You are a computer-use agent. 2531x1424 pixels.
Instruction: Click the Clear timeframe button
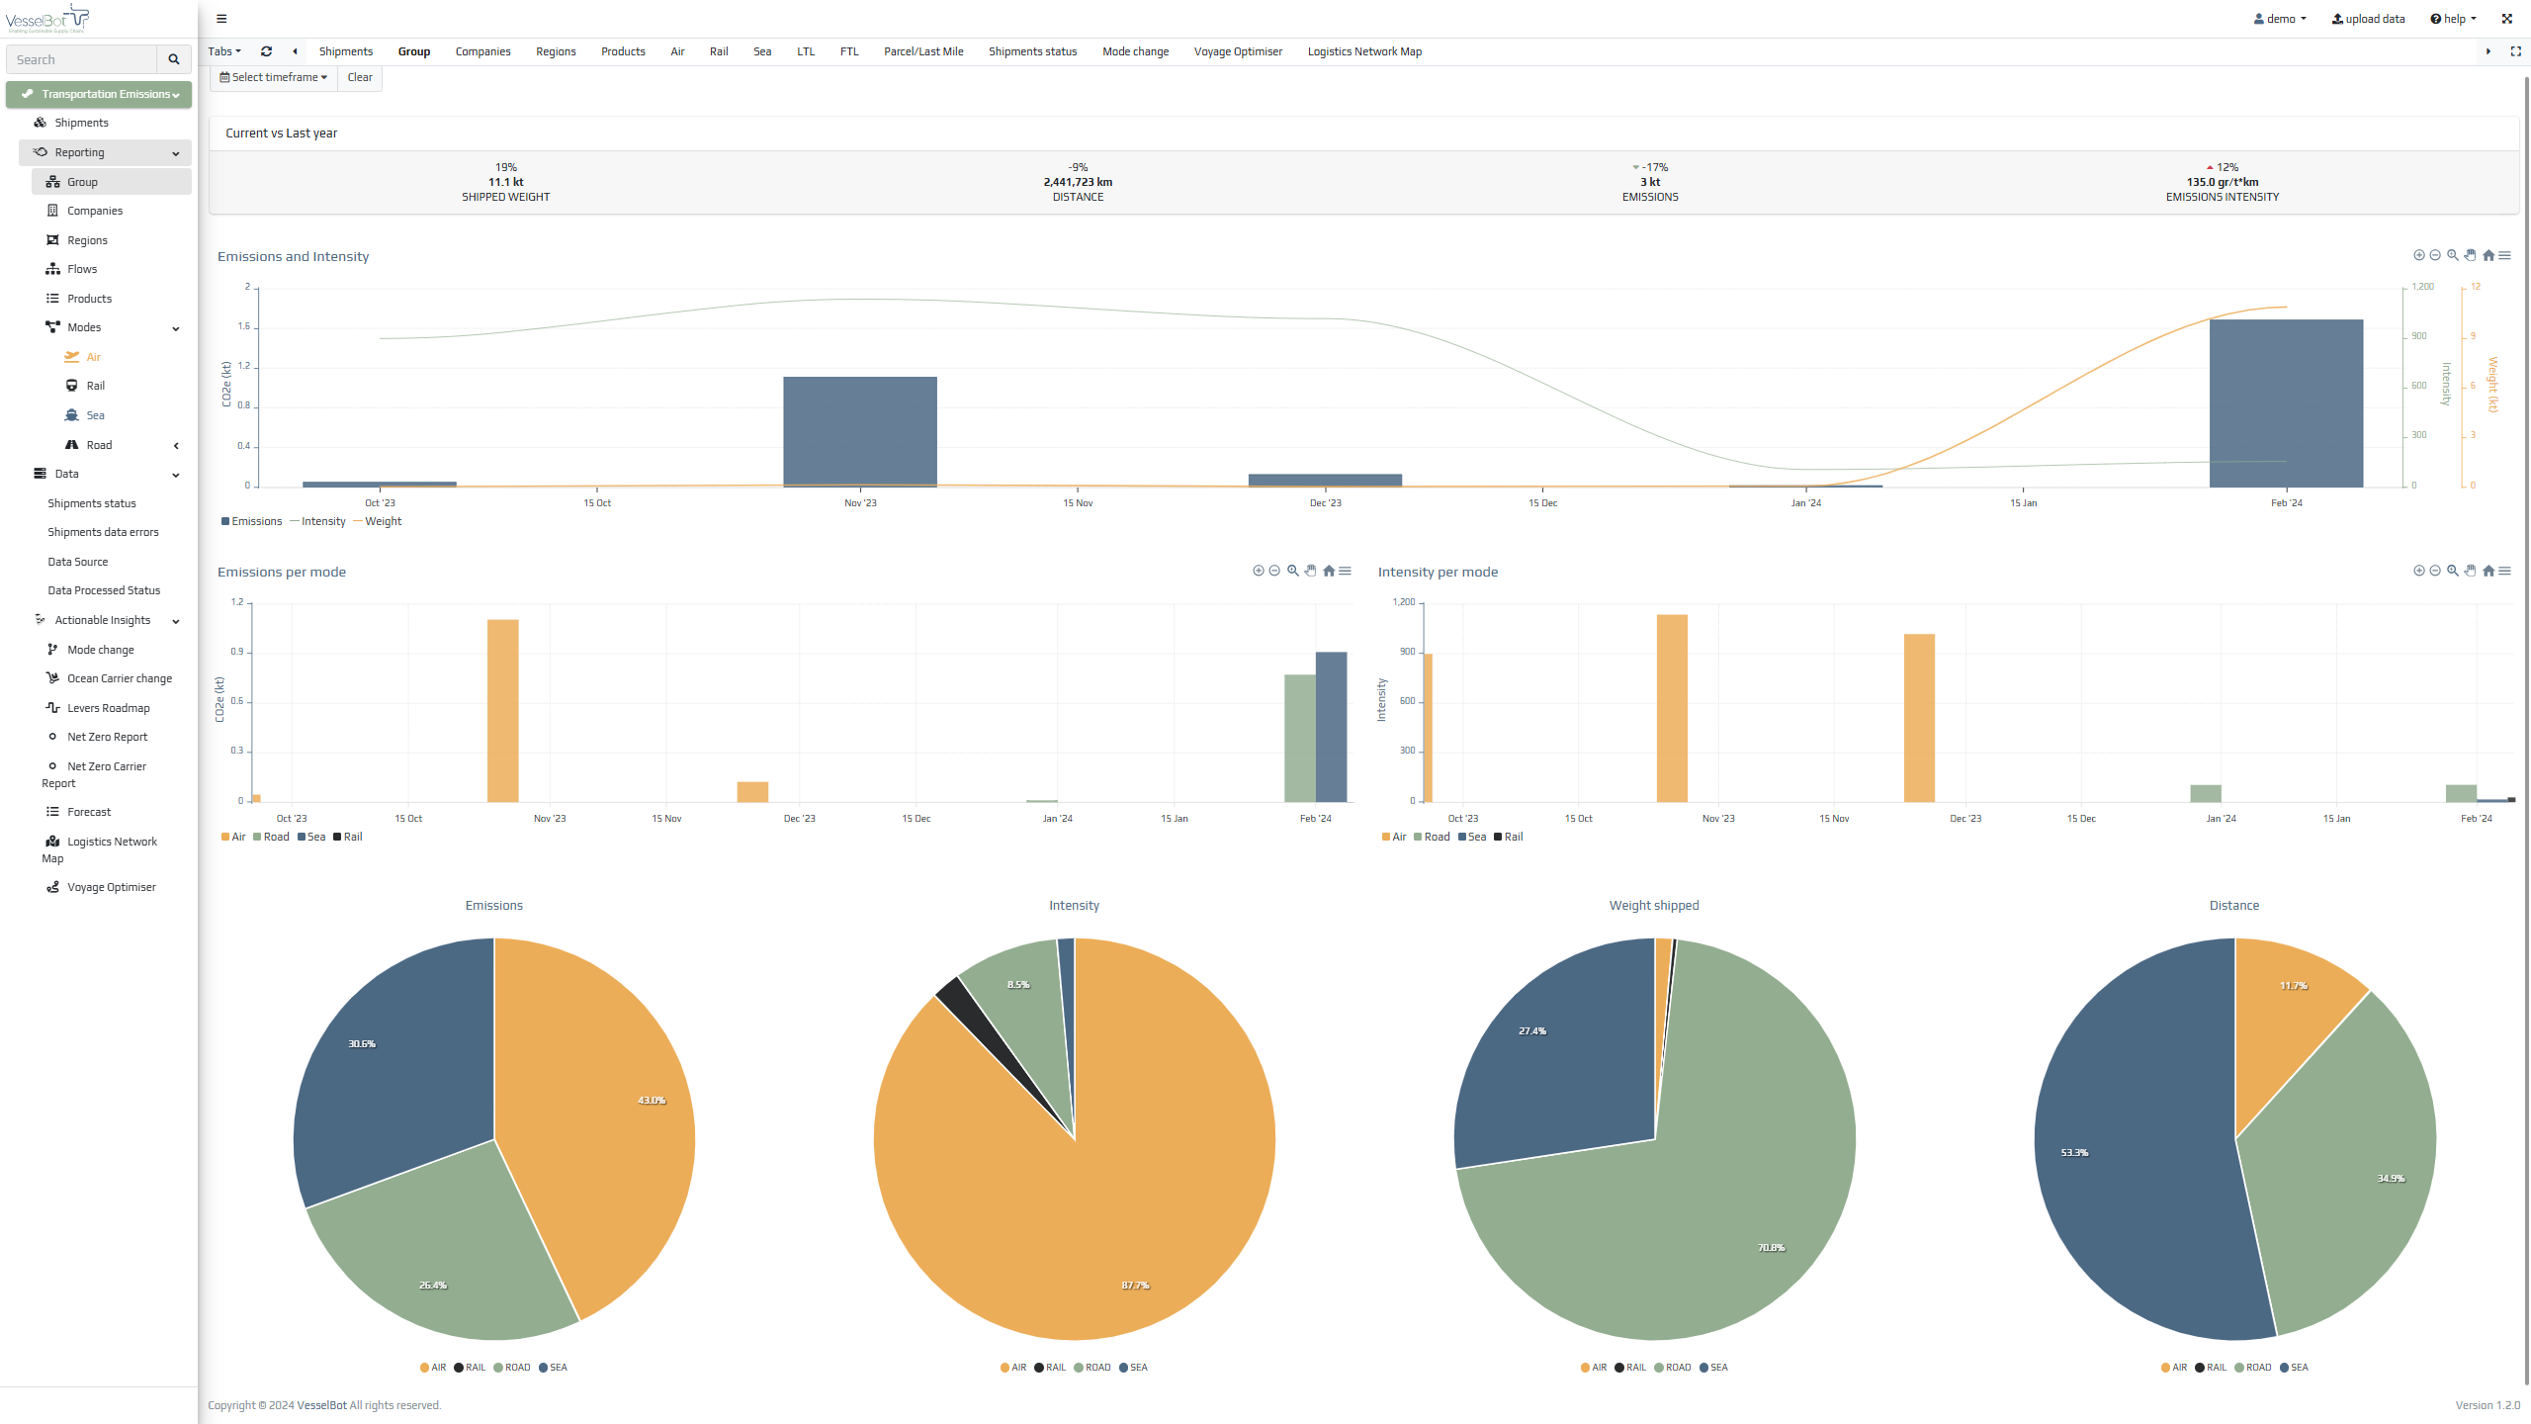click(360, 77)
